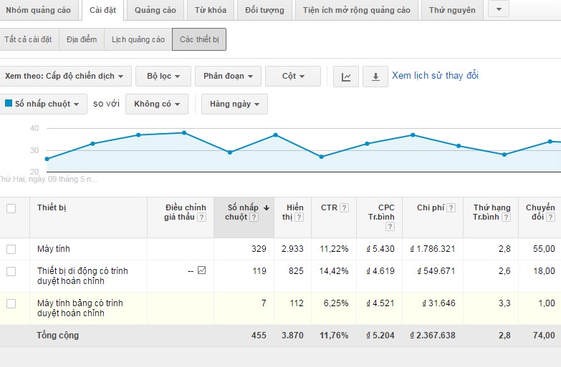Screen dimensions: 561x367
Task: Switch to the Từ khóa tab
Action: [x=211, y=10]
